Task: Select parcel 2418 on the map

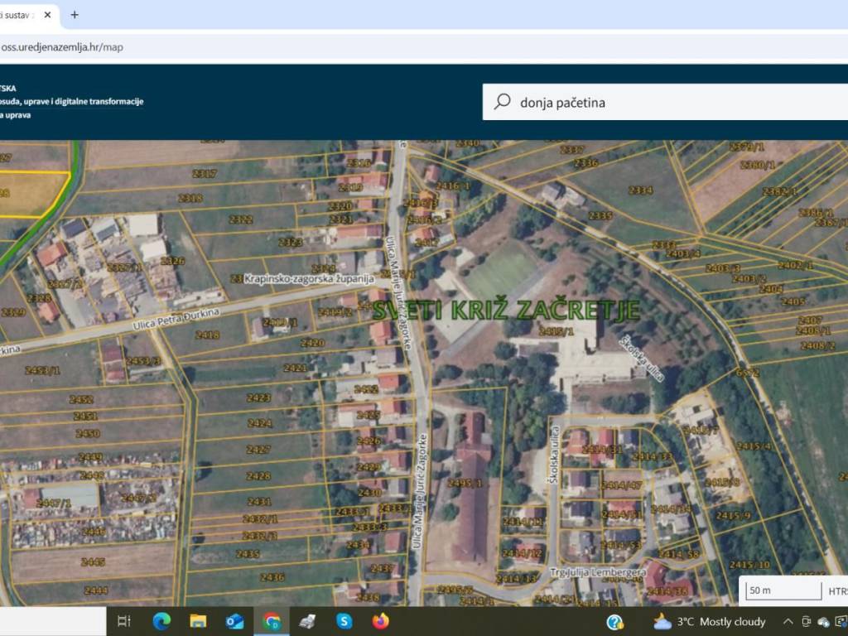Action: coord(207,335)
